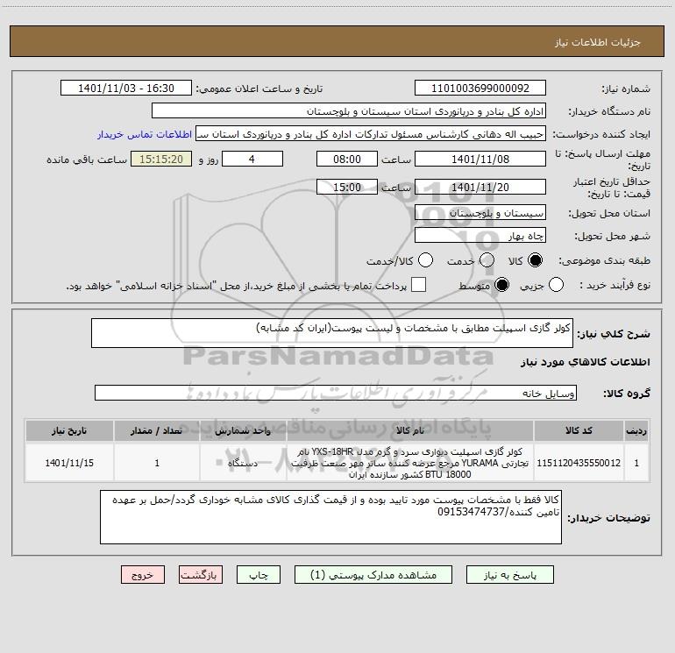Click the ردیف column header
The height and width of the screenshot is (653, 675).
[x=636, y=431]
